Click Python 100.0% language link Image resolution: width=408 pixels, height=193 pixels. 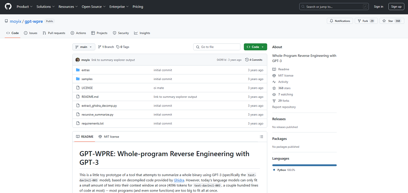[x=284, y=170]
